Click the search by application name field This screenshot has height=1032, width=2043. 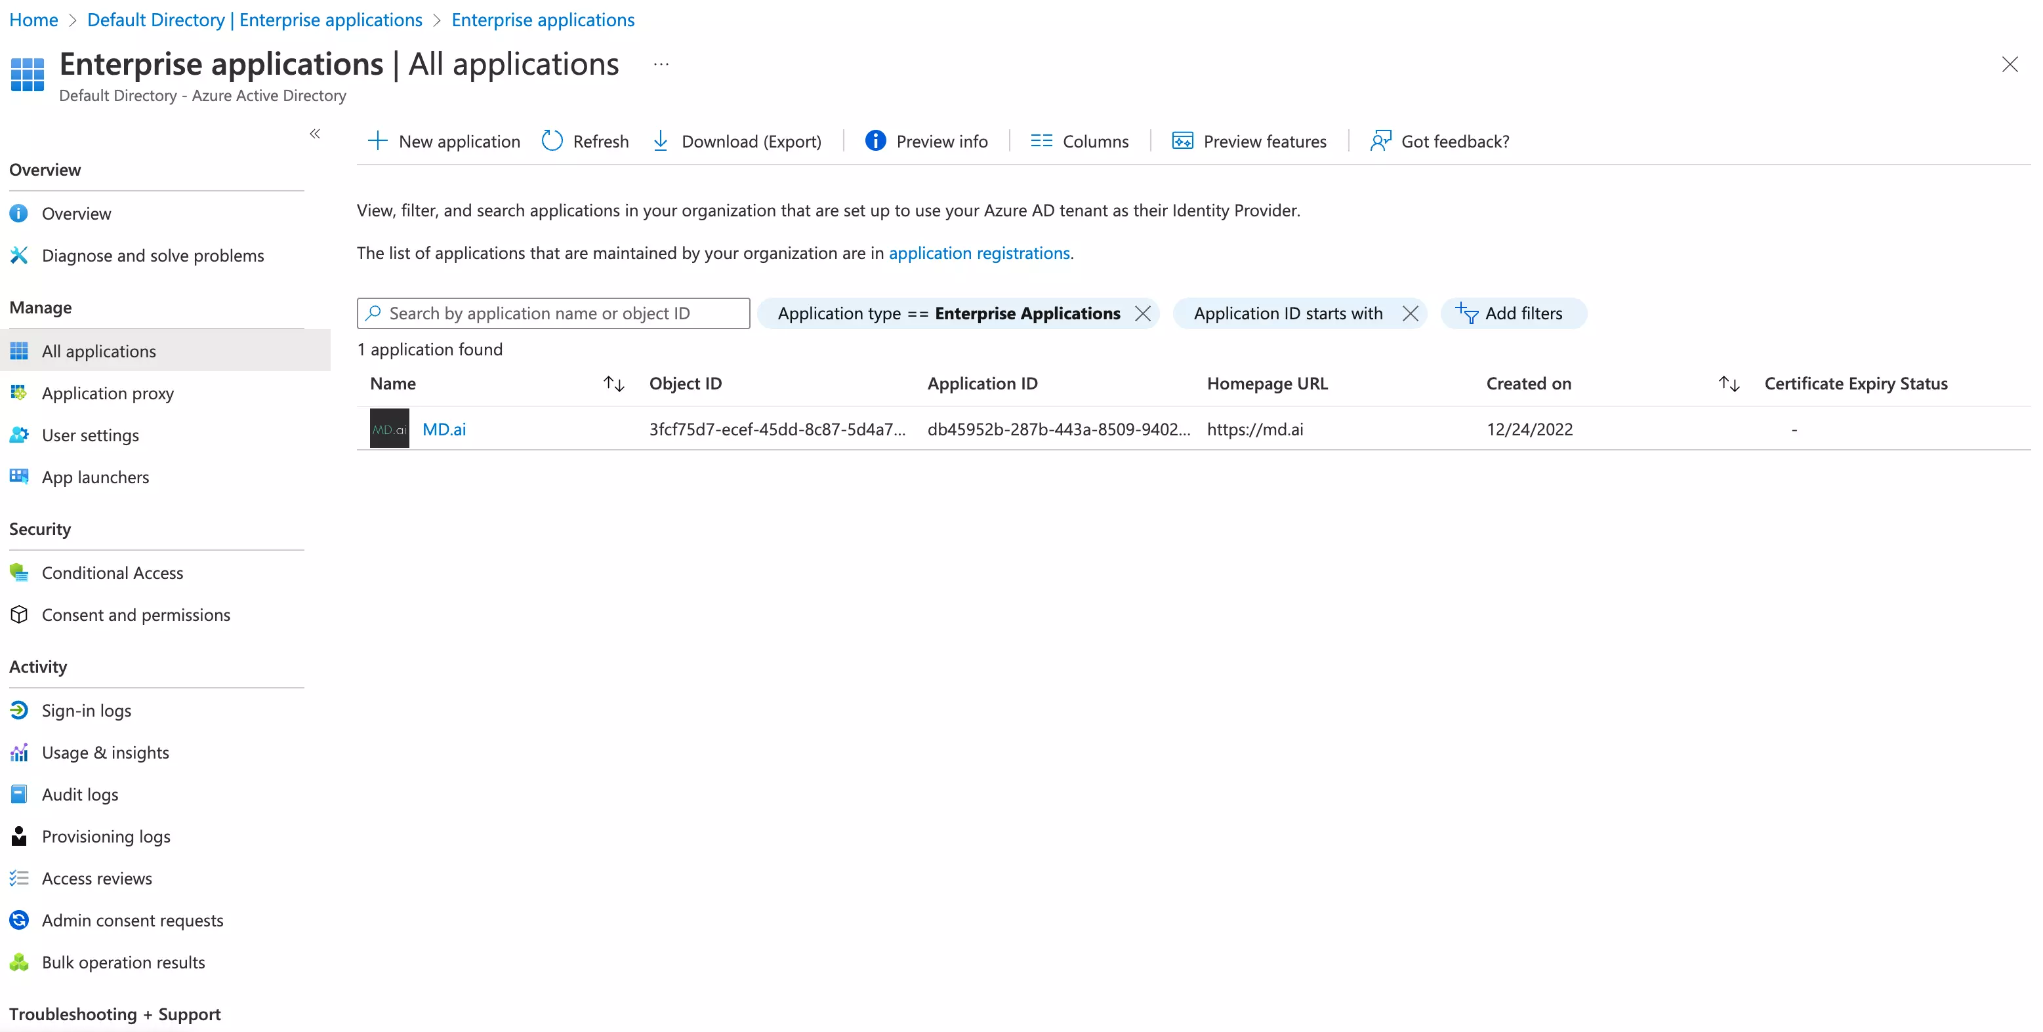(x=553, y=312)
